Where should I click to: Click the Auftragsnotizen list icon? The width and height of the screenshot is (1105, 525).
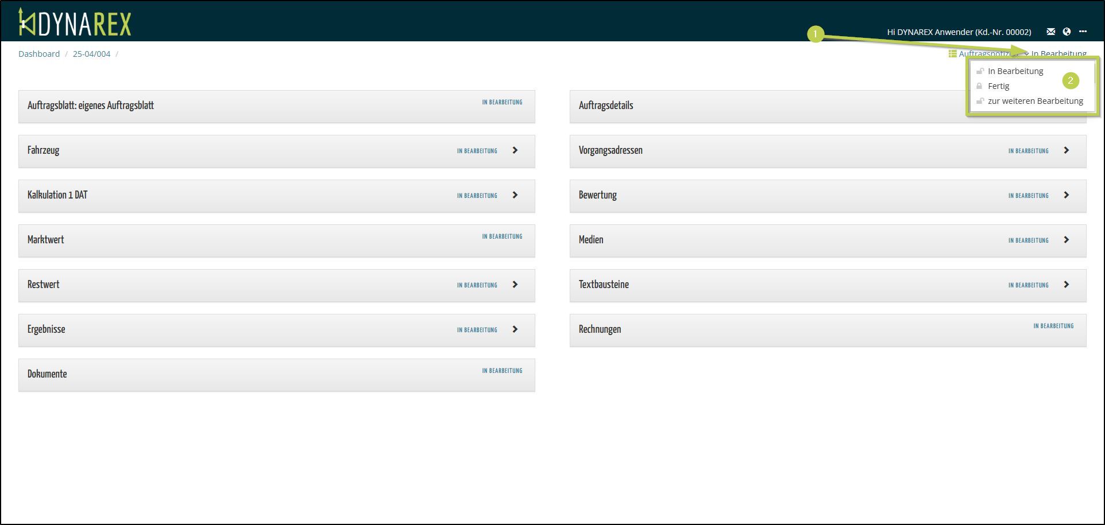952,54
